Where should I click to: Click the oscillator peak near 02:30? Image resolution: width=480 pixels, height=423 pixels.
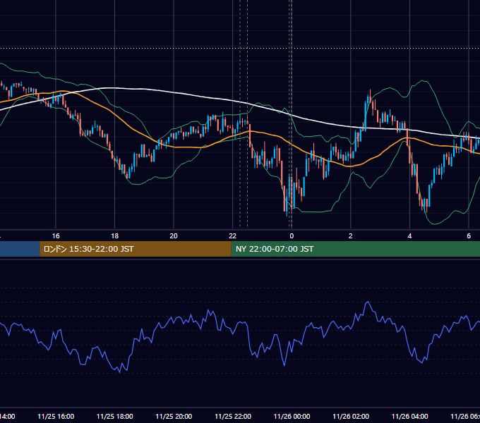coord(368,302)
